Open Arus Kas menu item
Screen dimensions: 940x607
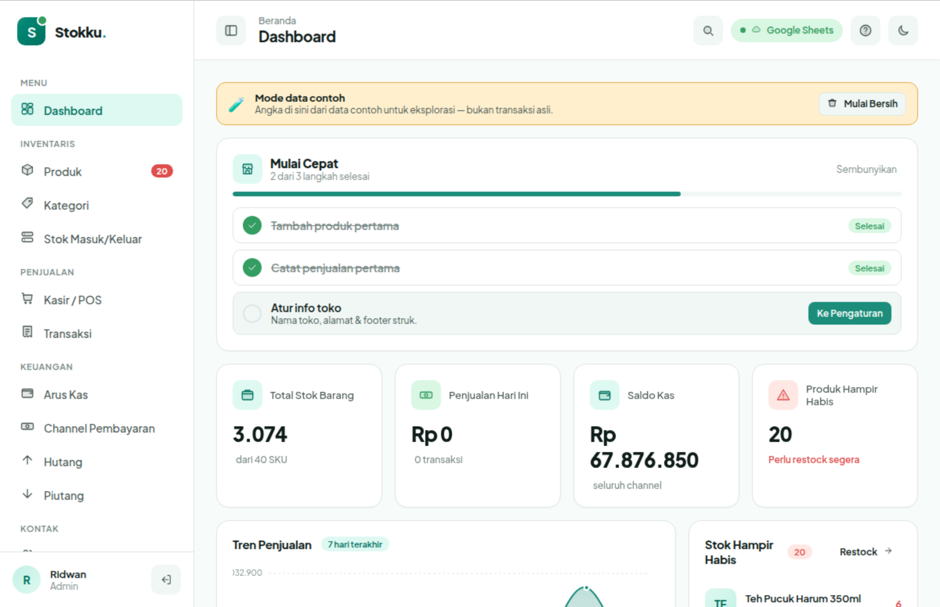click(97, 395)
